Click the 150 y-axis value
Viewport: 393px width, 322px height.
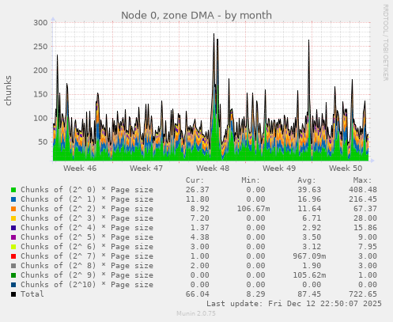(x=40, y=94)
